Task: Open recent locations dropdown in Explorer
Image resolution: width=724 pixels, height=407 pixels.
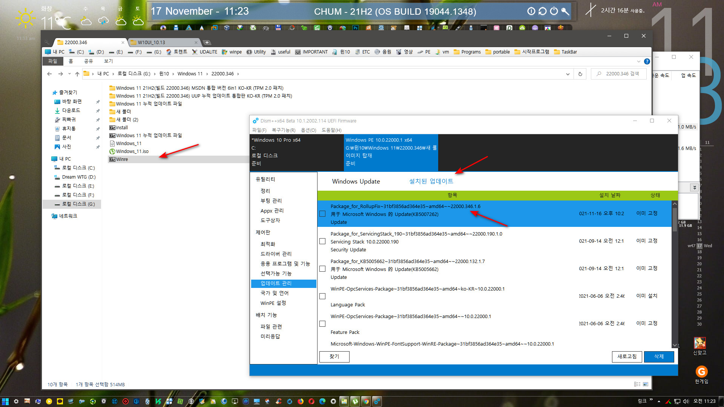Action: coord(69,74)
